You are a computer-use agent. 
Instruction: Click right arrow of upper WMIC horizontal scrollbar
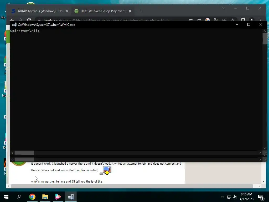point(260,153)
